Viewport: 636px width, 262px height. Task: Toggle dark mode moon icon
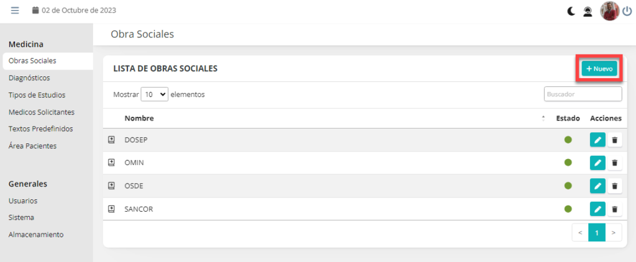click(571, 11)
